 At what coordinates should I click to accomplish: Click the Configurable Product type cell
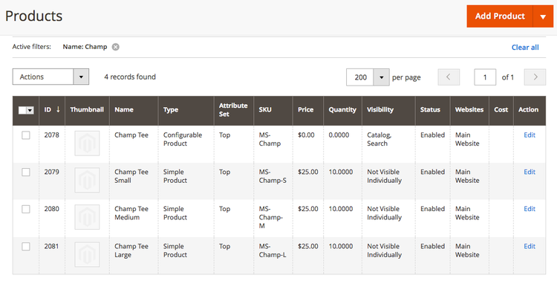186,144
